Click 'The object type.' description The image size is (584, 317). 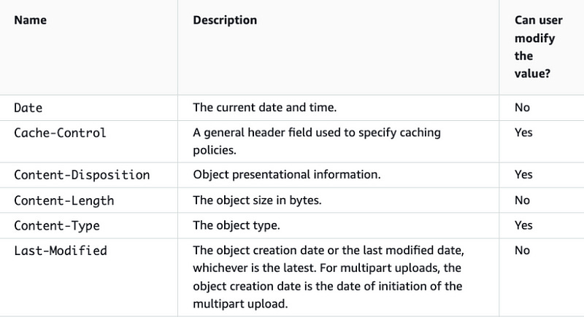pos(236,226)
